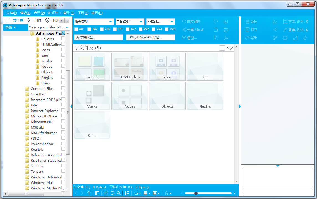Open the 所有类型 file type dropdown

(94, 22)
